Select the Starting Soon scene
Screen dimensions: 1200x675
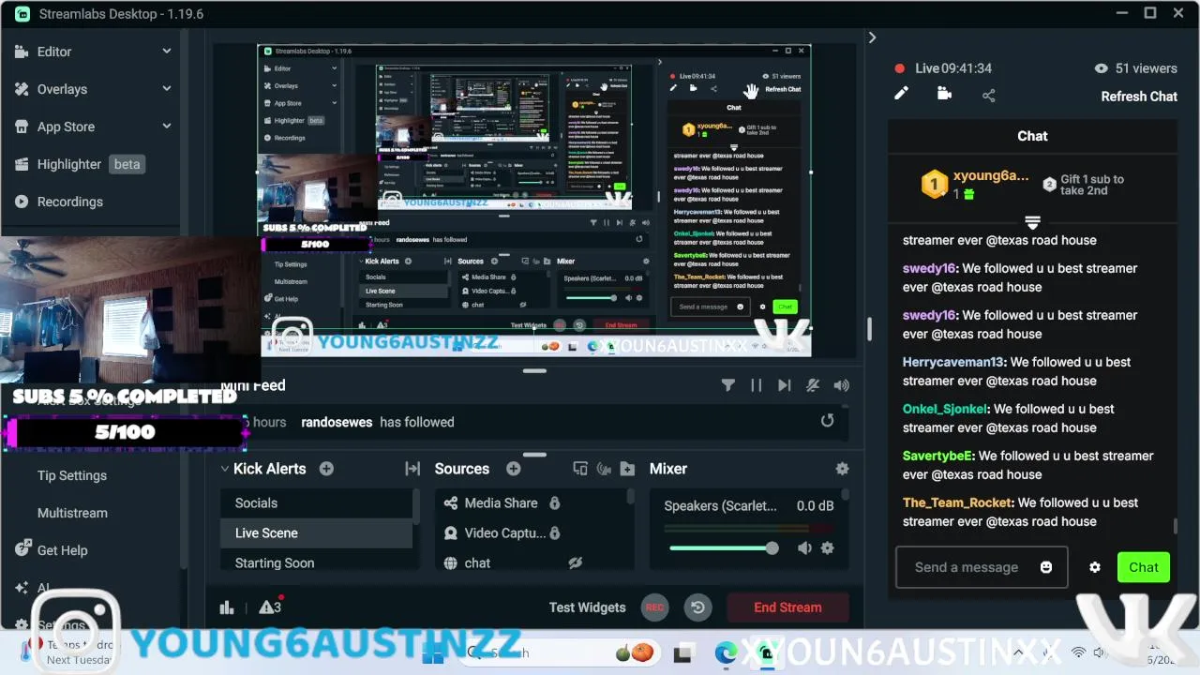(x=316, y=563)
